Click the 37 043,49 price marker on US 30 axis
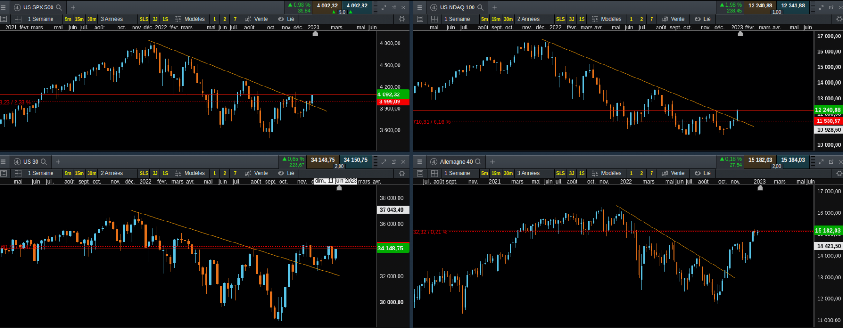The width and height of the screenshot is (843, 328). [x=393, y=210]
